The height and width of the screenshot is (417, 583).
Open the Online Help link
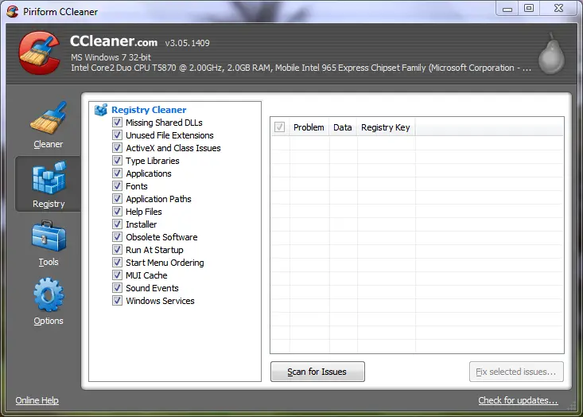(37, 400)
